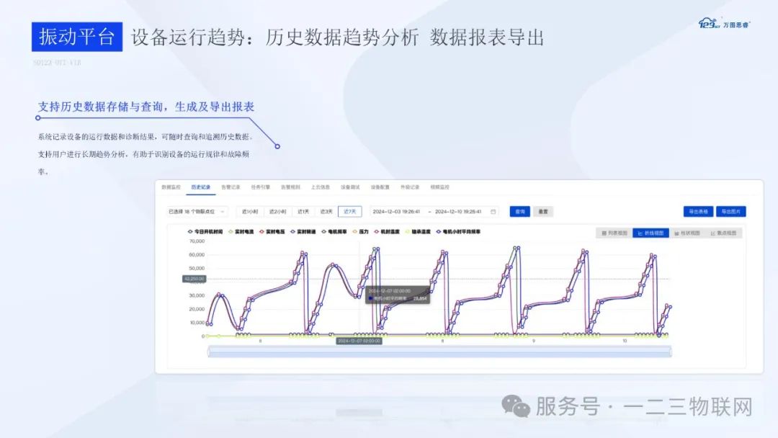Toggle the 机封温度 legend series
778x438 pixels.
(387, 232)
